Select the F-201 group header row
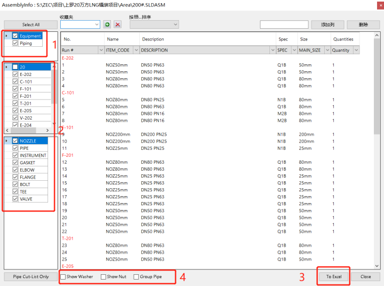This screenshot has height=286, width=384. coord(68,155)
